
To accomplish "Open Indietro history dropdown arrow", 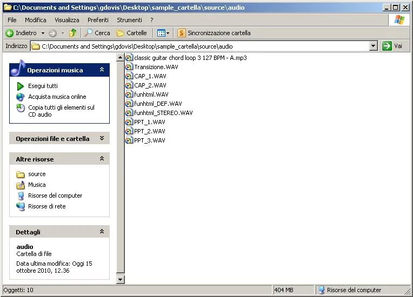I will pyautogui.click(x=43, y=33).
